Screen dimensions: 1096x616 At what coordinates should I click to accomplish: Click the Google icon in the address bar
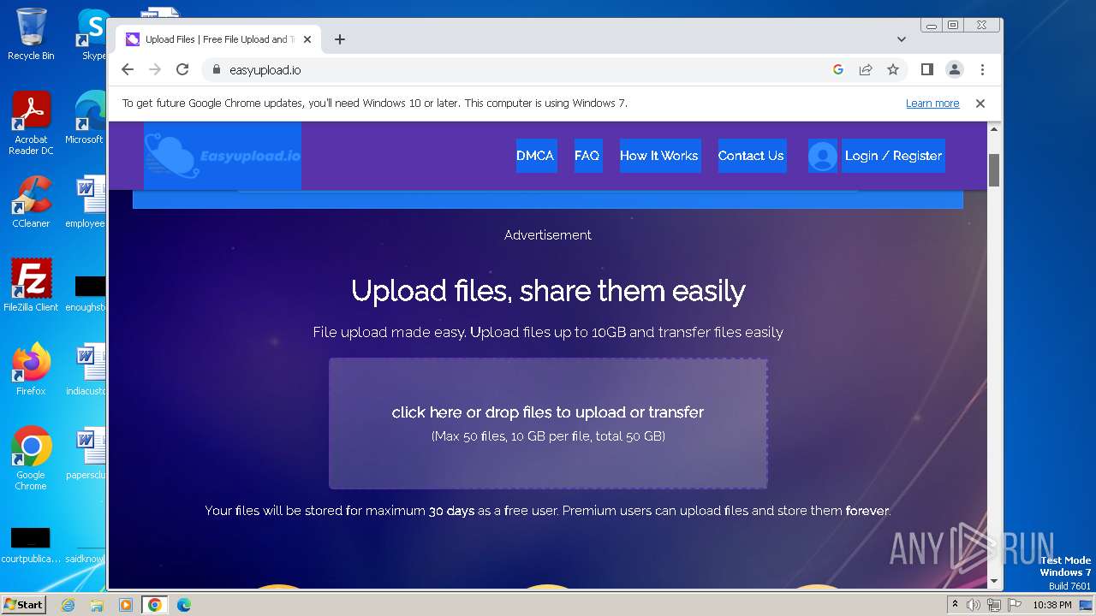tap(838, 70)
